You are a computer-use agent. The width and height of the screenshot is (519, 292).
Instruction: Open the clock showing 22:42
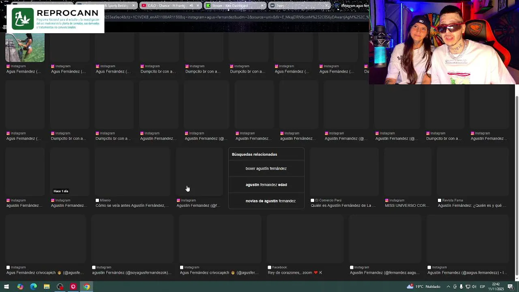click(496, 287)
